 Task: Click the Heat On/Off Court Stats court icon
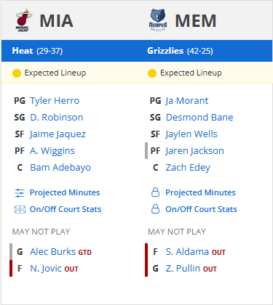click(20, 209)
